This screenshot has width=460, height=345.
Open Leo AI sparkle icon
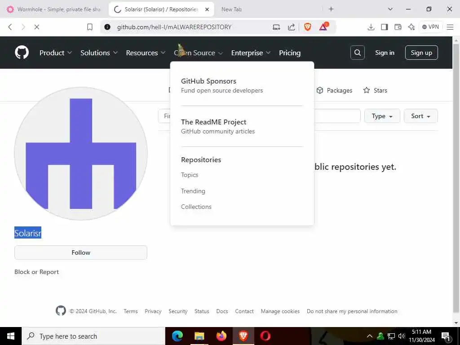[411, 27]
